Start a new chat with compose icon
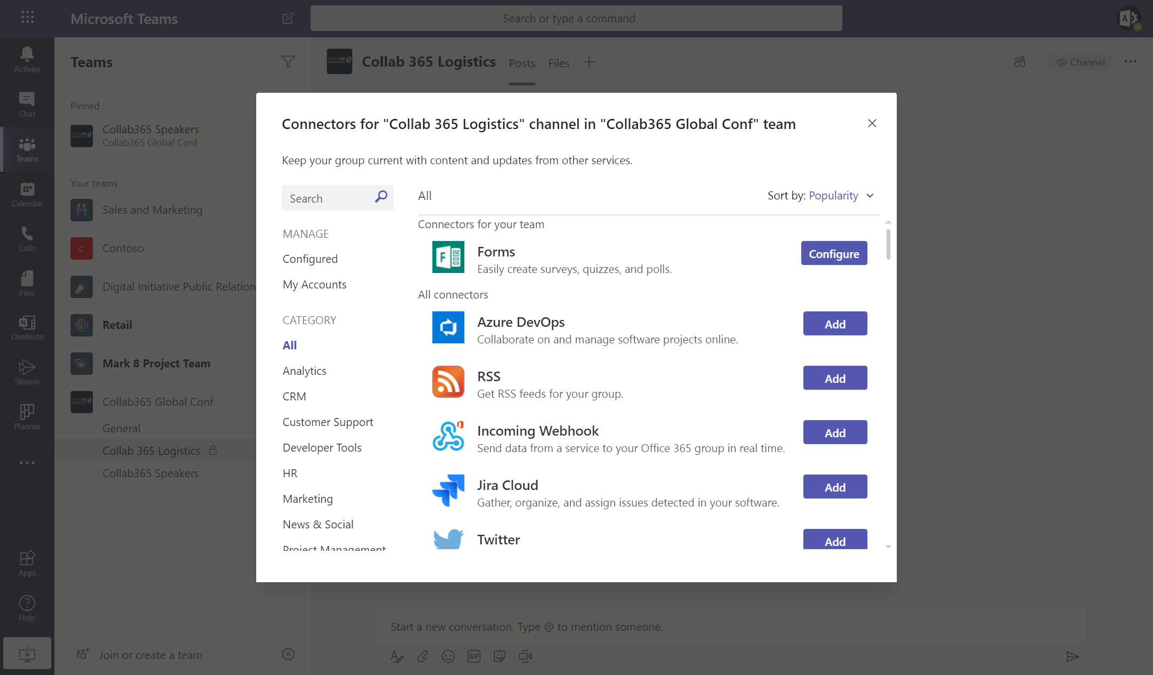 (288, 19)
